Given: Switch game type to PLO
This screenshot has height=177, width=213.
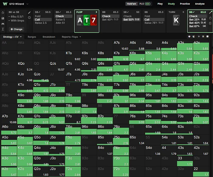Looking at the screenshot, I should 142,4.
